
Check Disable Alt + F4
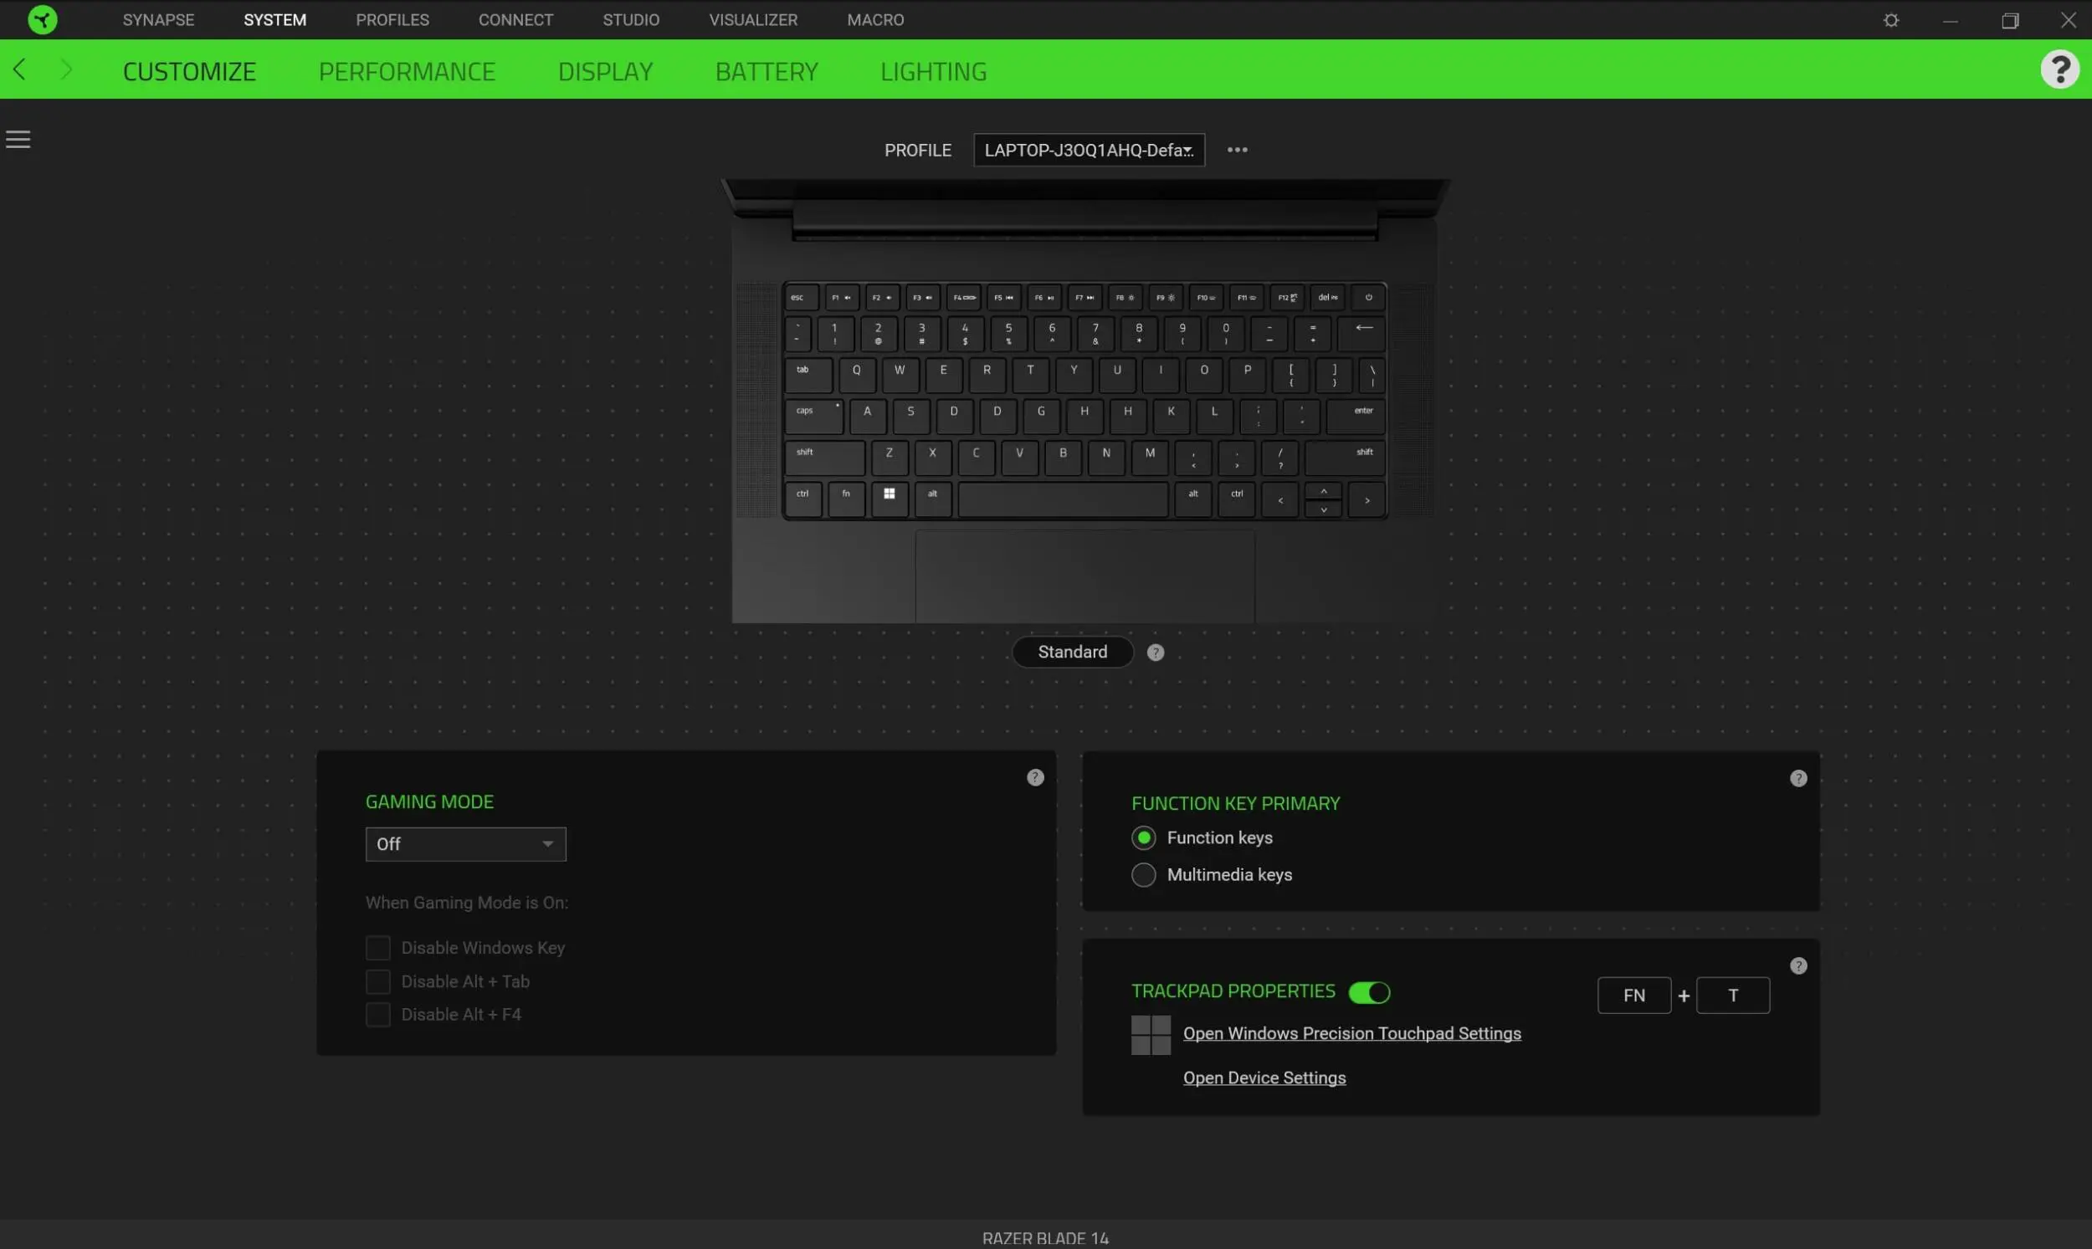[377, 1014]
